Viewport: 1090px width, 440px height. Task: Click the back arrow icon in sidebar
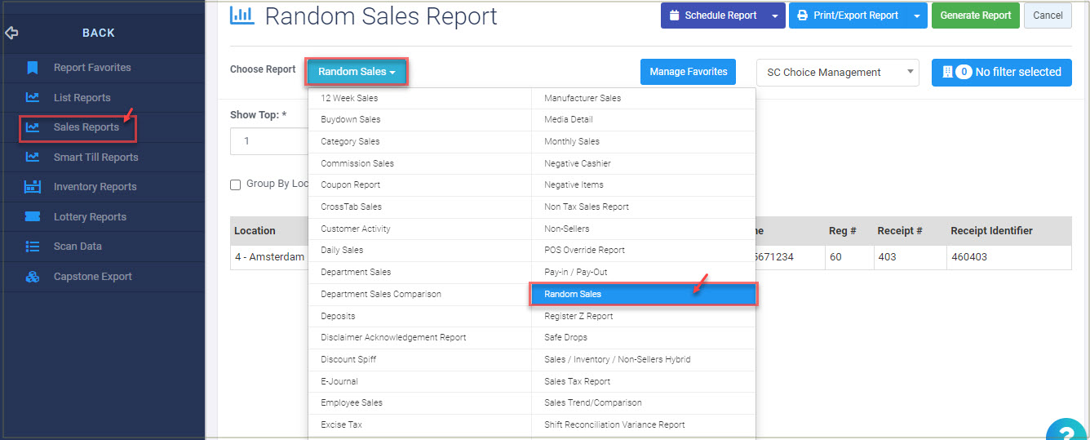pyautogui.click(x=11, y=33)
